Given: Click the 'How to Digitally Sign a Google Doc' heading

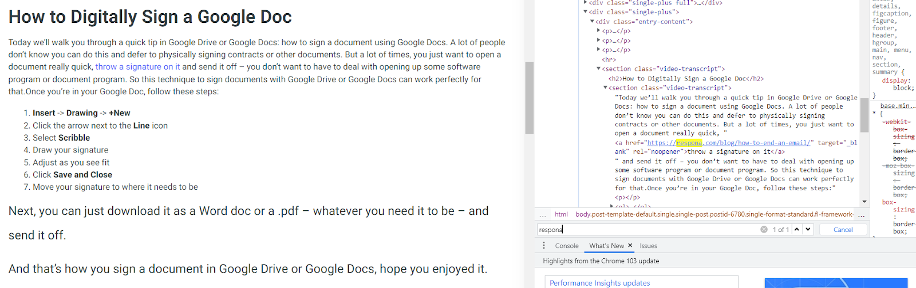Looking at the screenshot, I should 150,17.
